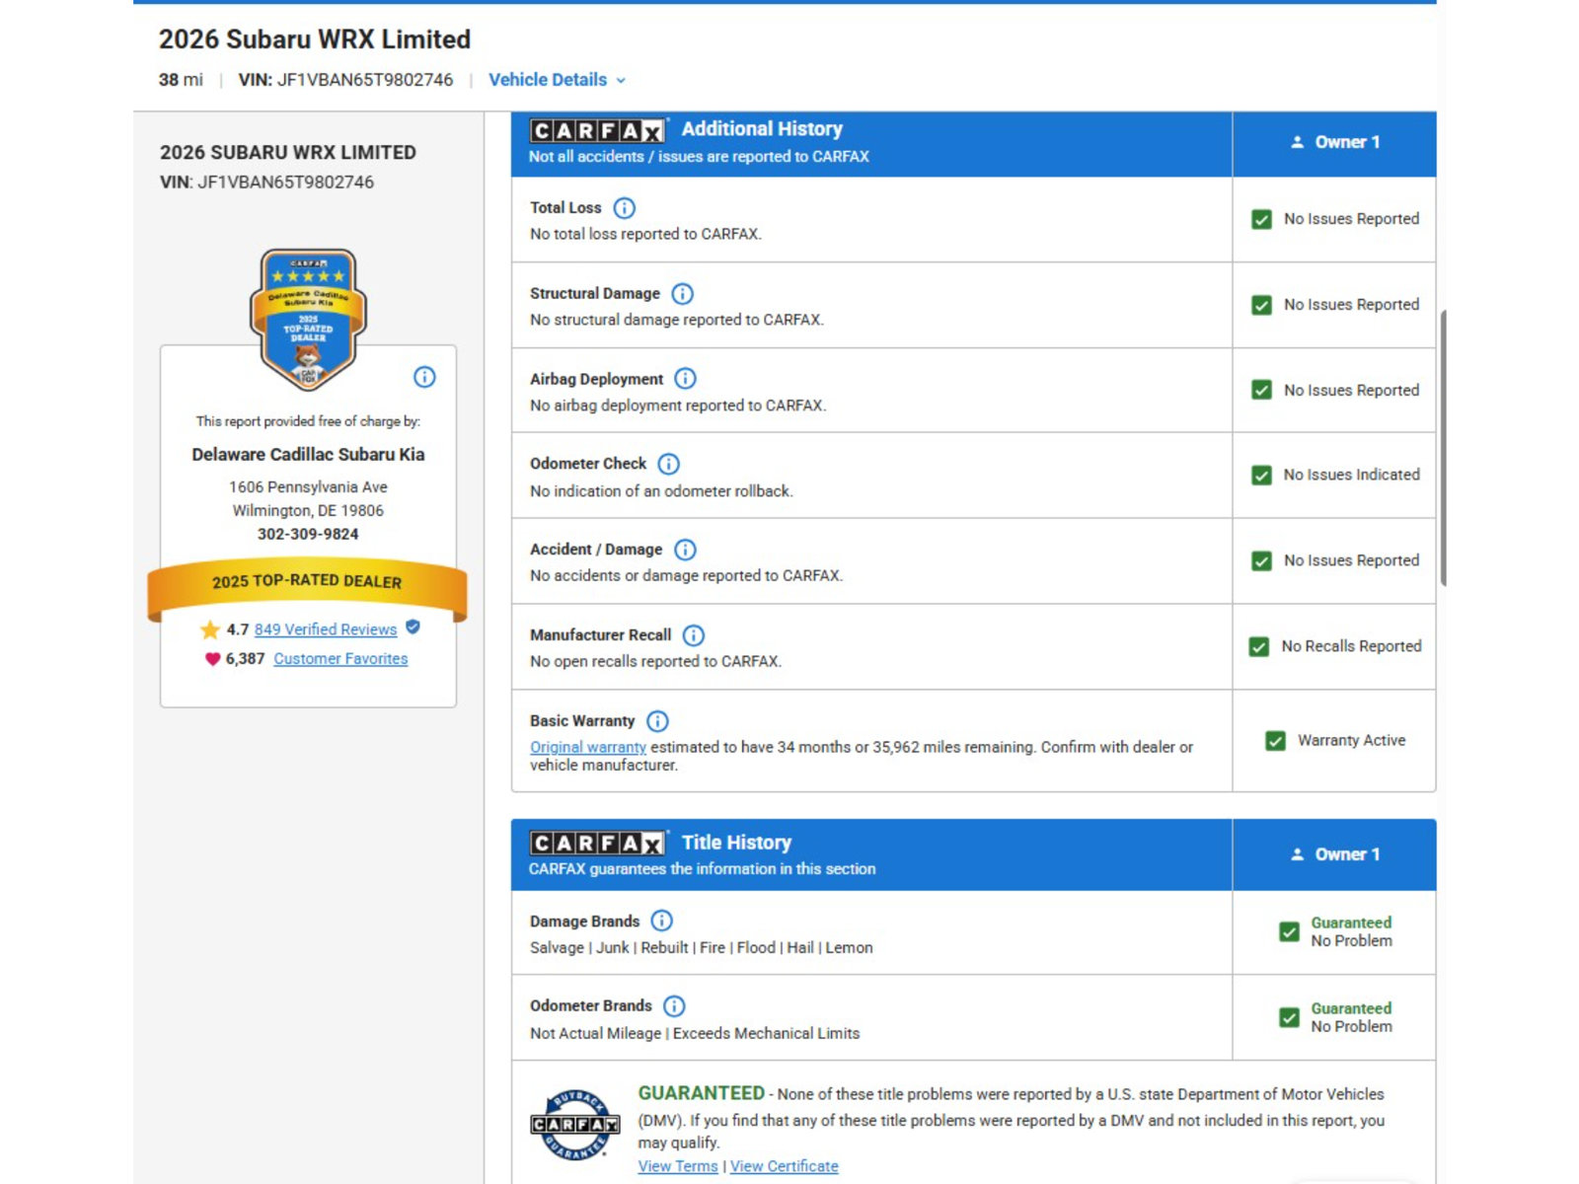Expand the Vehicle Details dropdown
The image size is (1579, 1184).
point(558,80)
